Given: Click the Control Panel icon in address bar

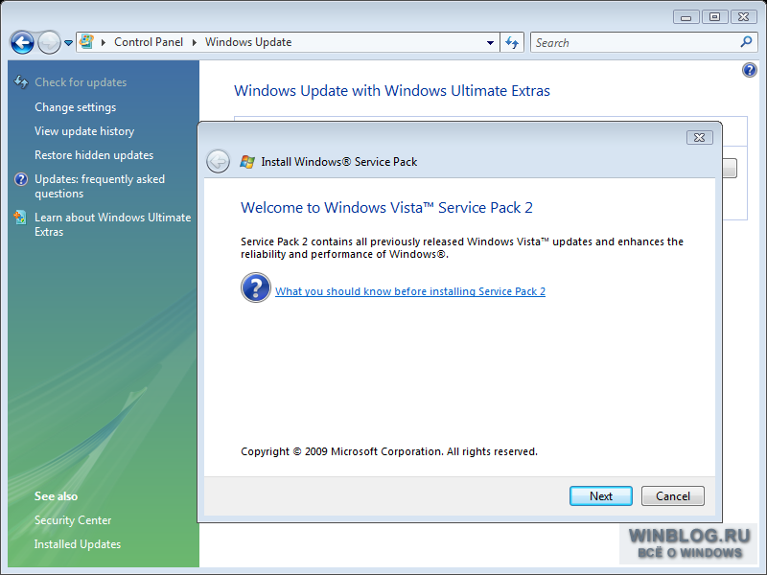Looking at the screenshot, I should pos(86,42).
